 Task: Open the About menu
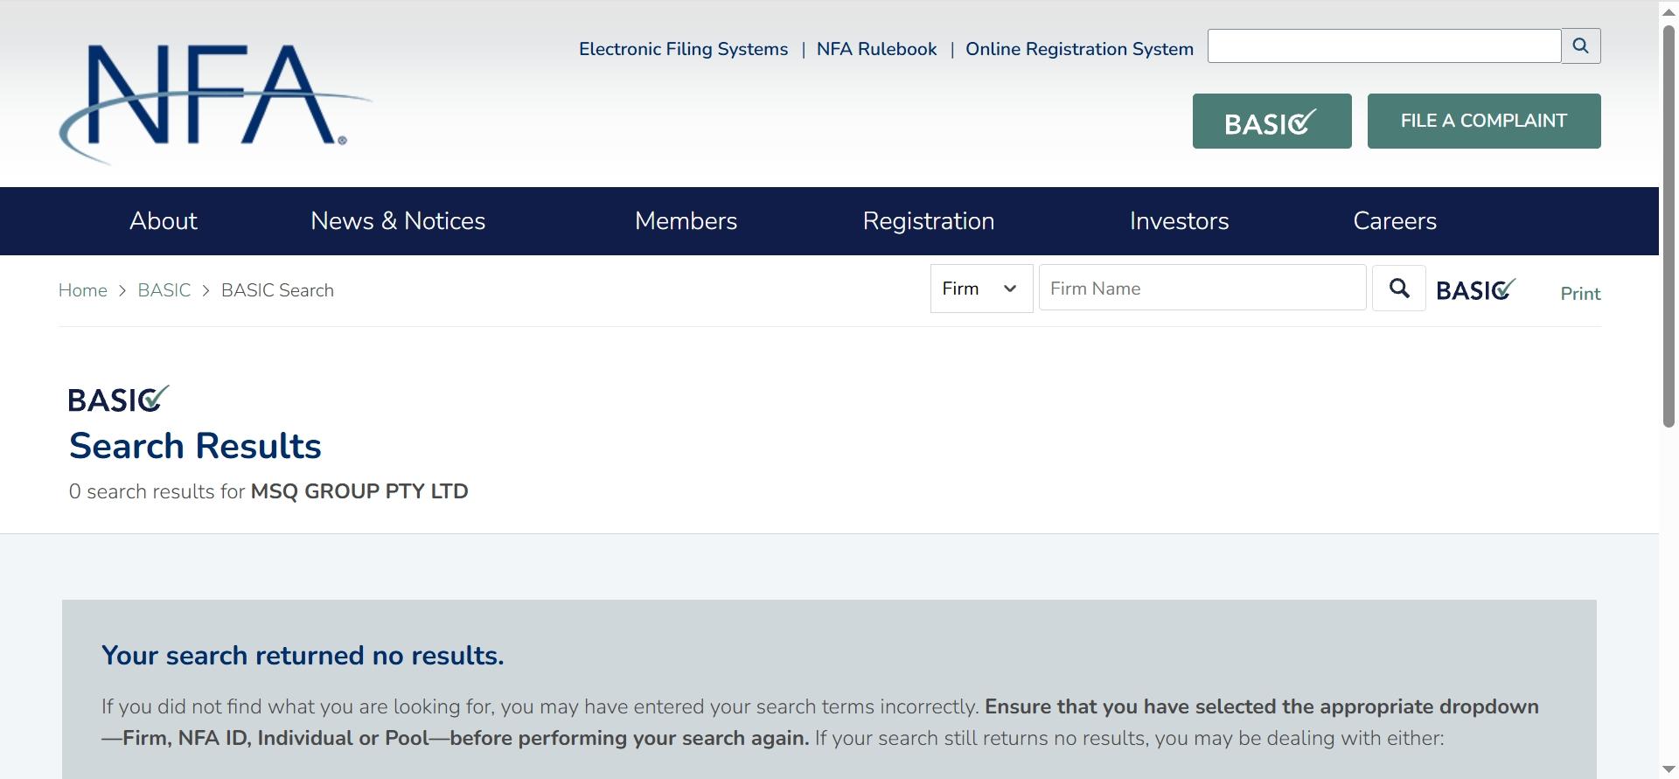coord(164,221)
